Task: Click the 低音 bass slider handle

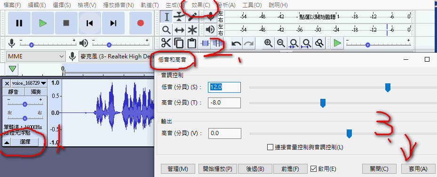Action: pyautogui.click(x=388, y=88)
